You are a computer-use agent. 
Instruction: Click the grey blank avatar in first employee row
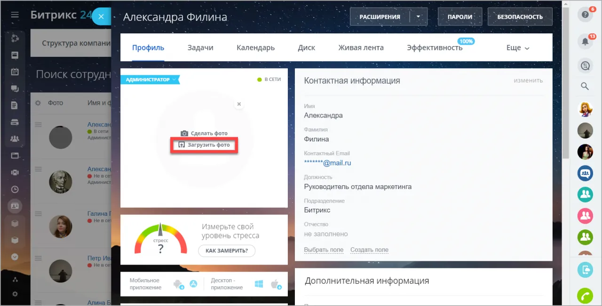61,137
